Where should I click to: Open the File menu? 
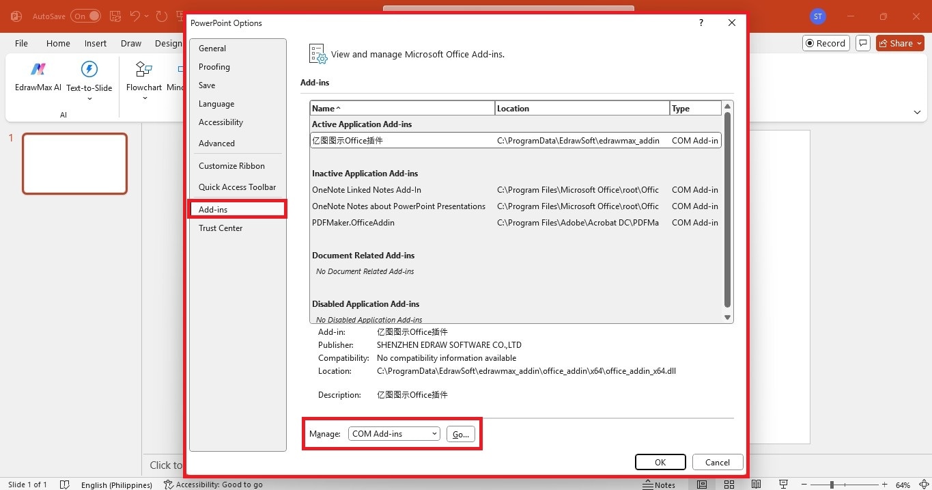point(21,43)
